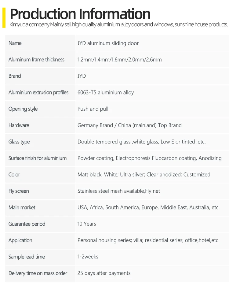The width and height of the screenshot is (229, 289).
Task: Click the "Matt black; White" color value
Action: tap(144, 175)
